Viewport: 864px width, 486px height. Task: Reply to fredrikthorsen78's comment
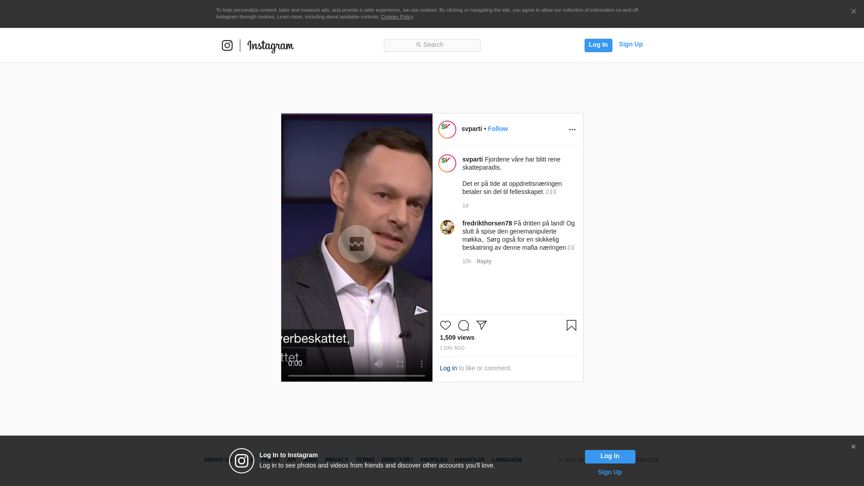(484, 261)
